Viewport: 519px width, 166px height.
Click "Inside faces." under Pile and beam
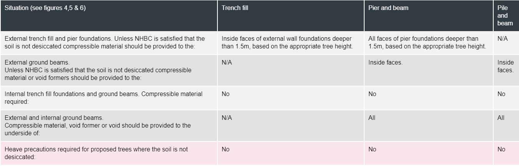pyautogui.click(x=505, y=66)
